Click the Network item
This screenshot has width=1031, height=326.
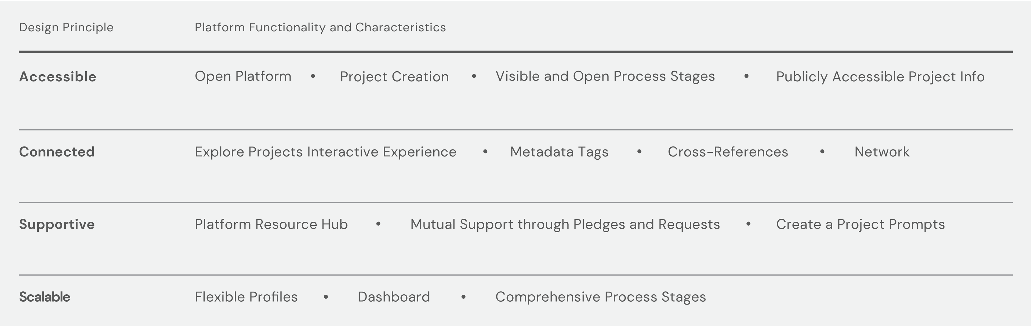882,152
